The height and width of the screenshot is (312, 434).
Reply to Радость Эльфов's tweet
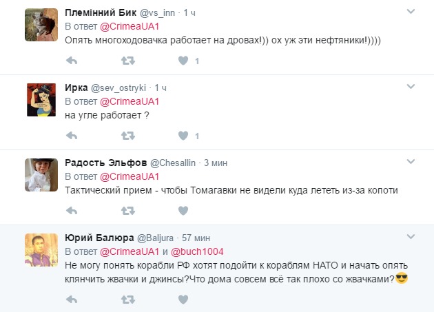coord(71,209)
